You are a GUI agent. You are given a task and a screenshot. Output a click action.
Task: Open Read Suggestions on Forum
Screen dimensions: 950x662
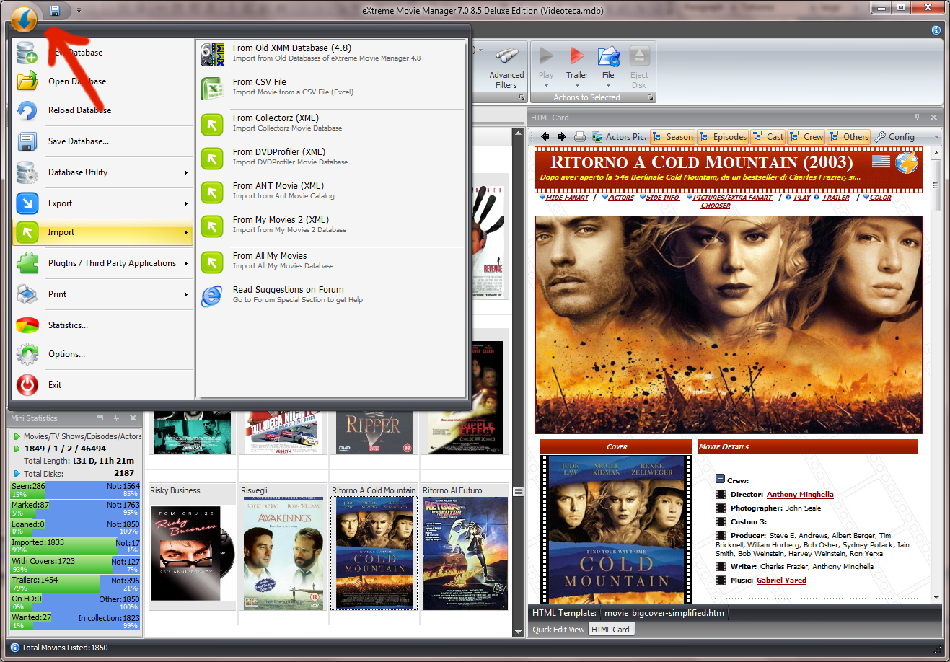click(x=330, y=295)
